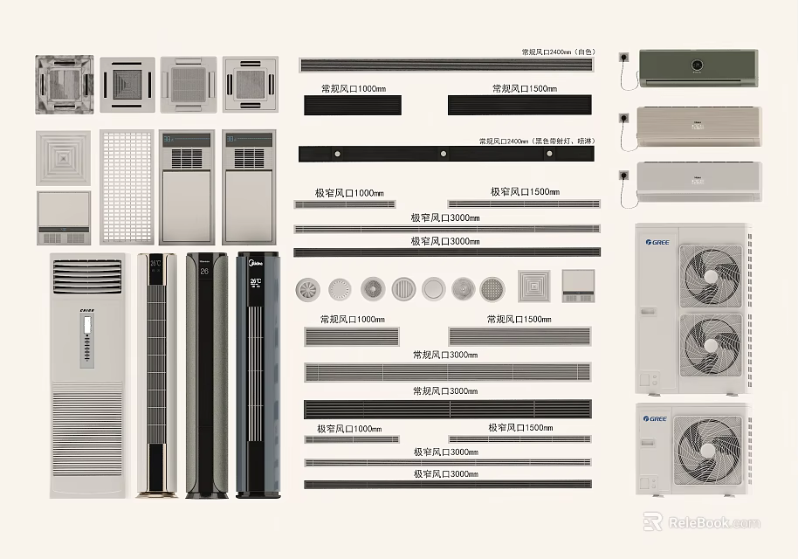
Task: Select the weathered dirty cassette ceiling unit
Action: (64, 85)
